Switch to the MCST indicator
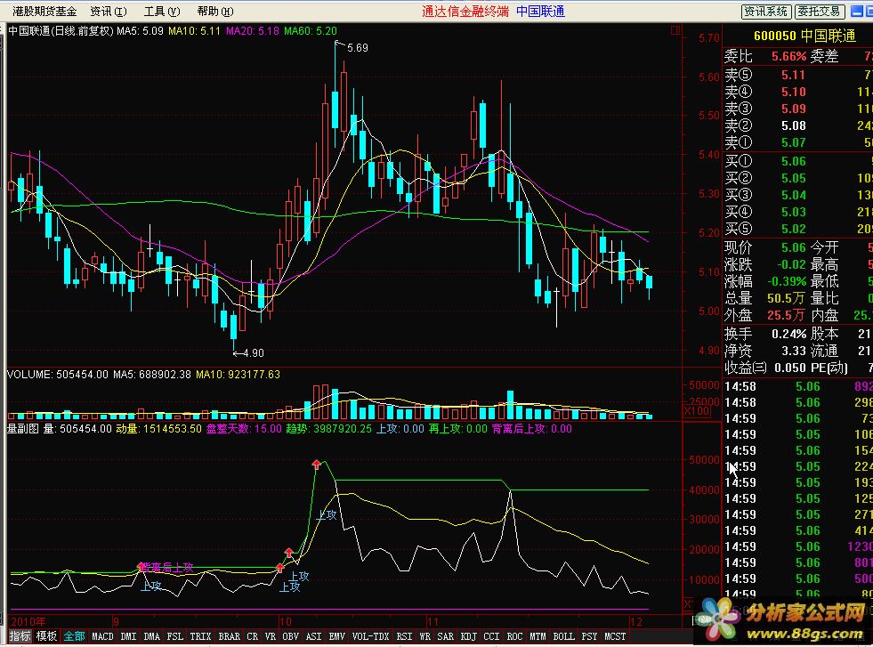This screenshot has height=647, width=873. click(615, 635)
